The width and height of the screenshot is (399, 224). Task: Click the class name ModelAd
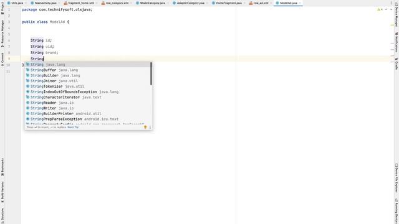click(57, 22)
